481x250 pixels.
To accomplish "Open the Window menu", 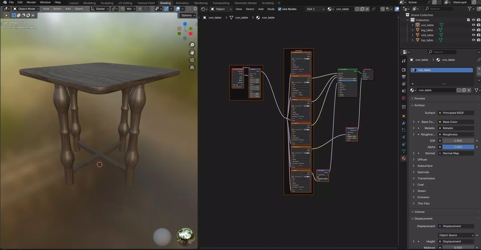I will pyautogui.click(x=45, y=2).
